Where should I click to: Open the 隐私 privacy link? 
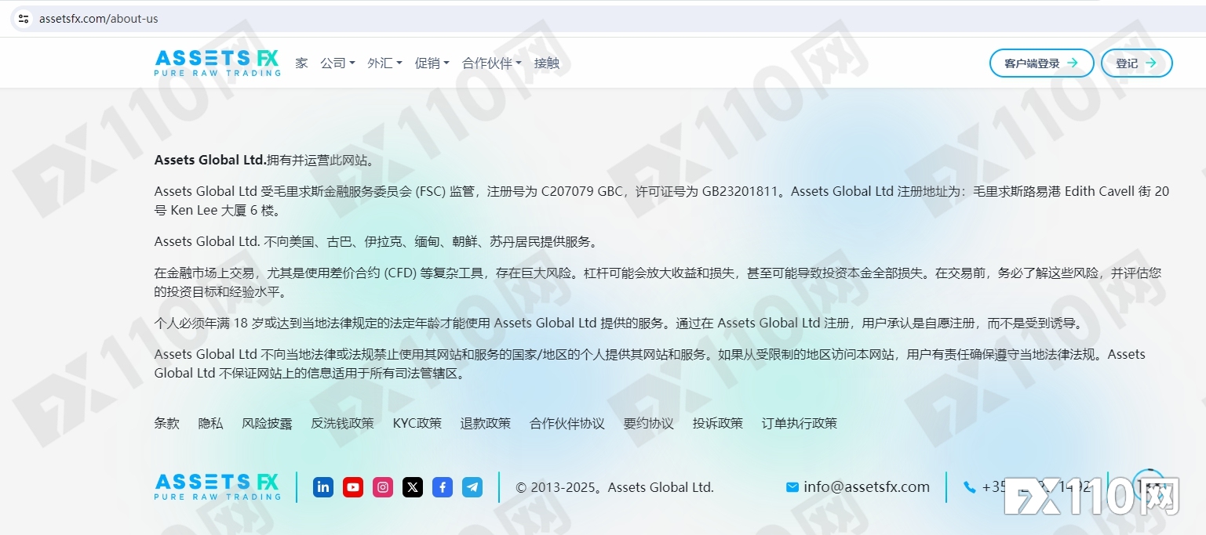point(211,423)
